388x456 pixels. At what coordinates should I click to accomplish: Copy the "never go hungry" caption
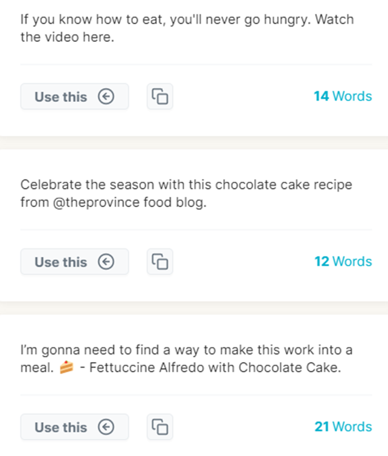(160, 97)
